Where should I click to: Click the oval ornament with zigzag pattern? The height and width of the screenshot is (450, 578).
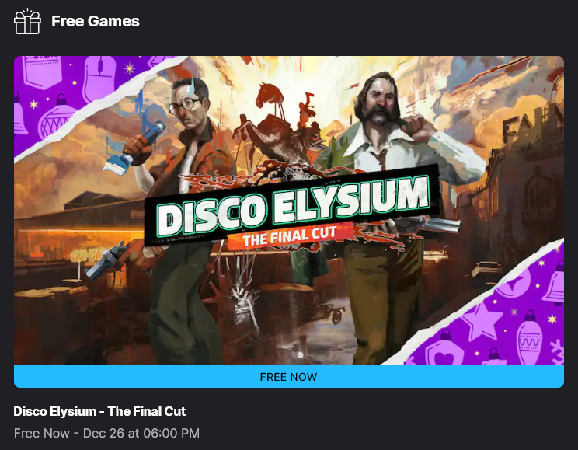point(529,337)
